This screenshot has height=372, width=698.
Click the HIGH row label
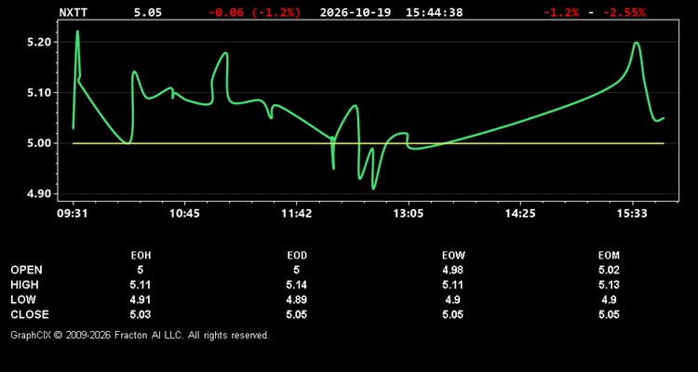(24, 285)
